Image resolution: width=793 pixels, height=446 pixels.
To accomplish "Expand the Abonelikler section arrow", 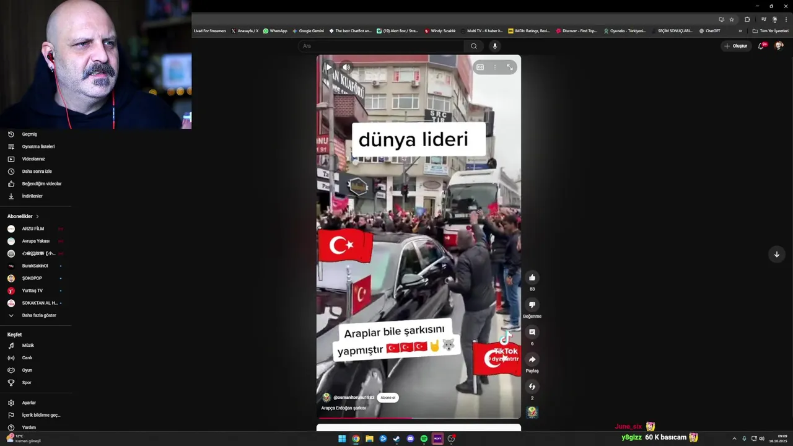I will coord(37,216).
